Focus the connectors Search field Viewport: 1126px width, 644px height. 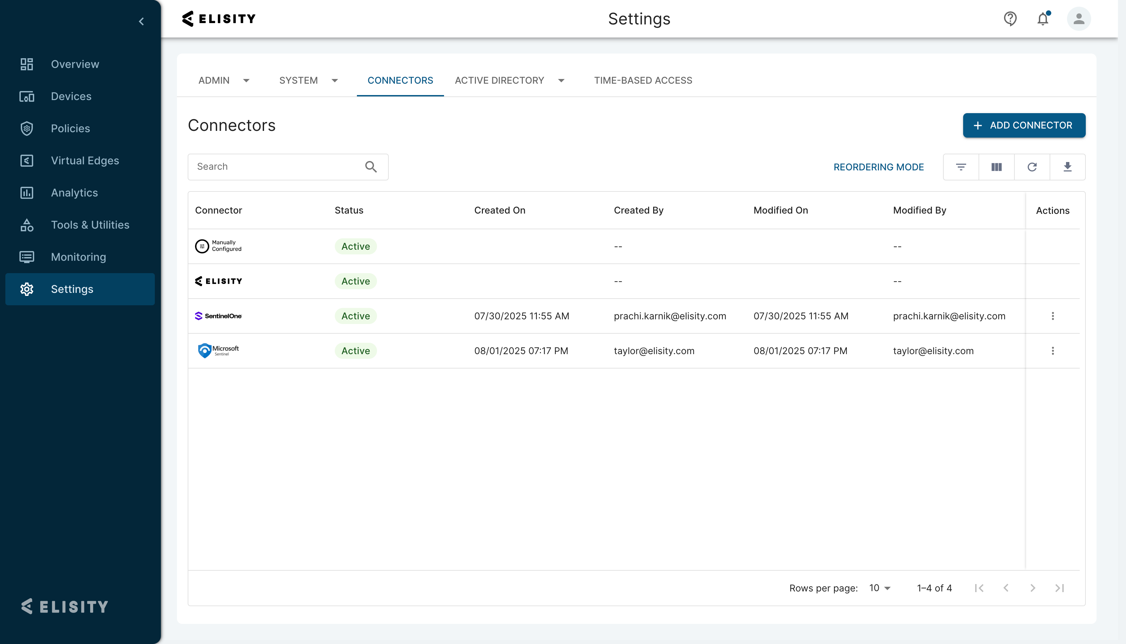(288, 167)
